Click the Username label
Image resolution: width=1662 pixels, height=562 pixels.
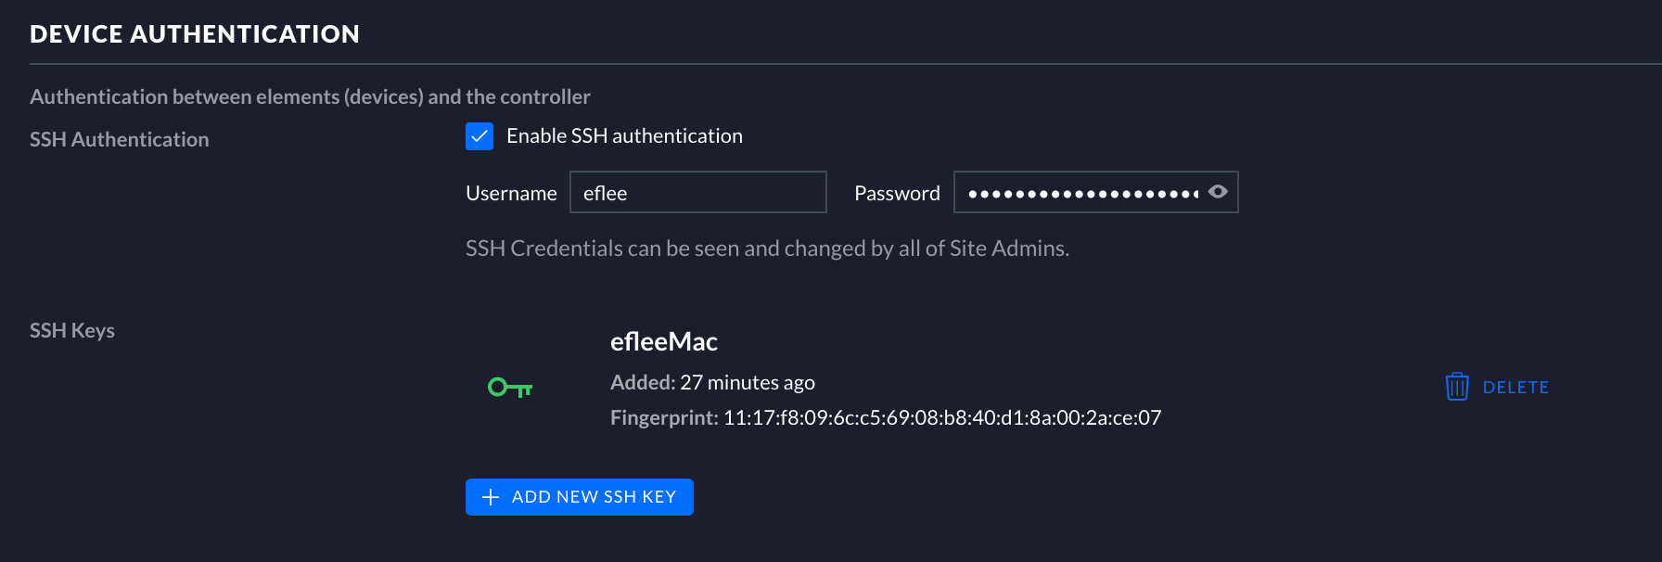coord(511,193)
